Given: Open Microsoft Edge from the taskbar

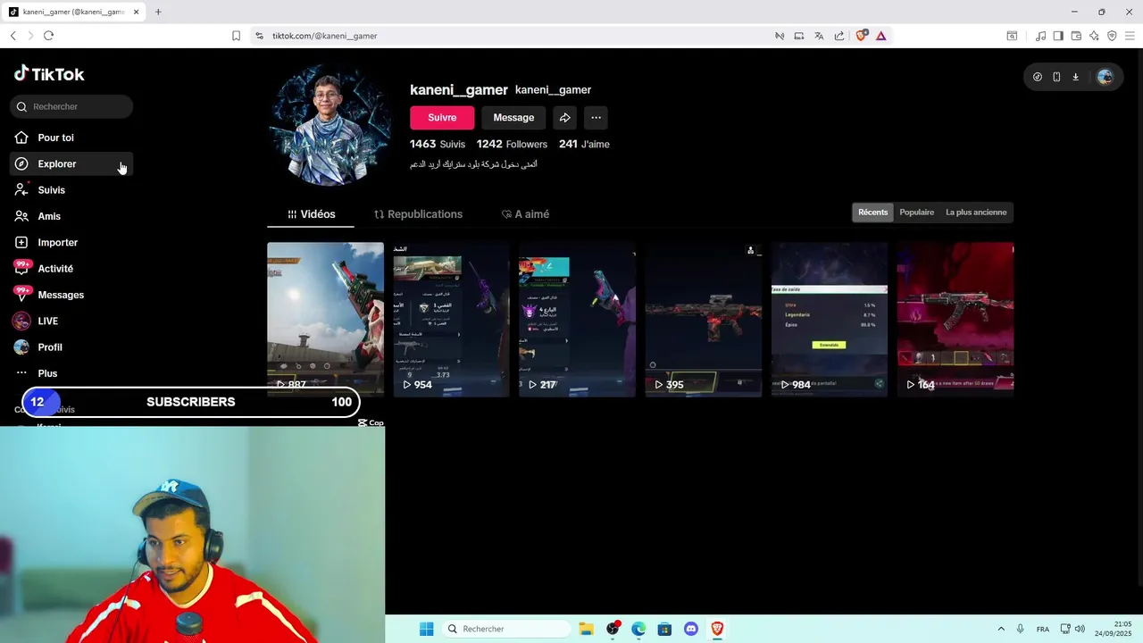Looking at the screenshot, I should click(638, 629).
